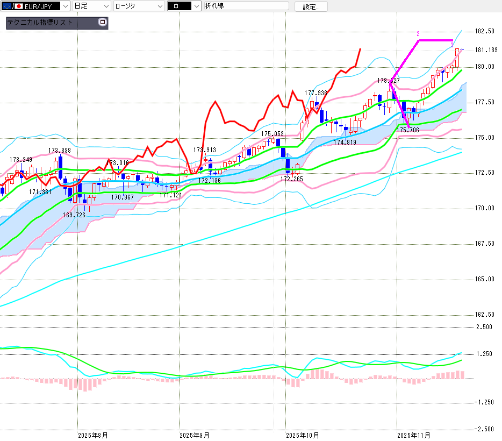Open the EUR/JPY currency pair dropdown

pos(65,6)
